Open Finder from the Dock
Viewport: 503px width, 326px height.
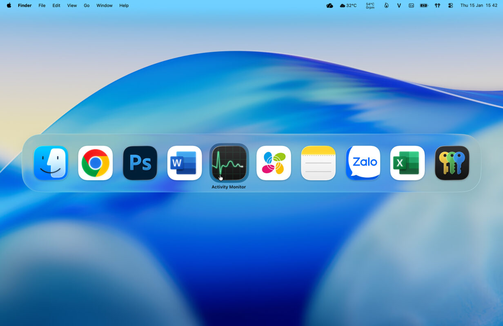click(50, 162)
